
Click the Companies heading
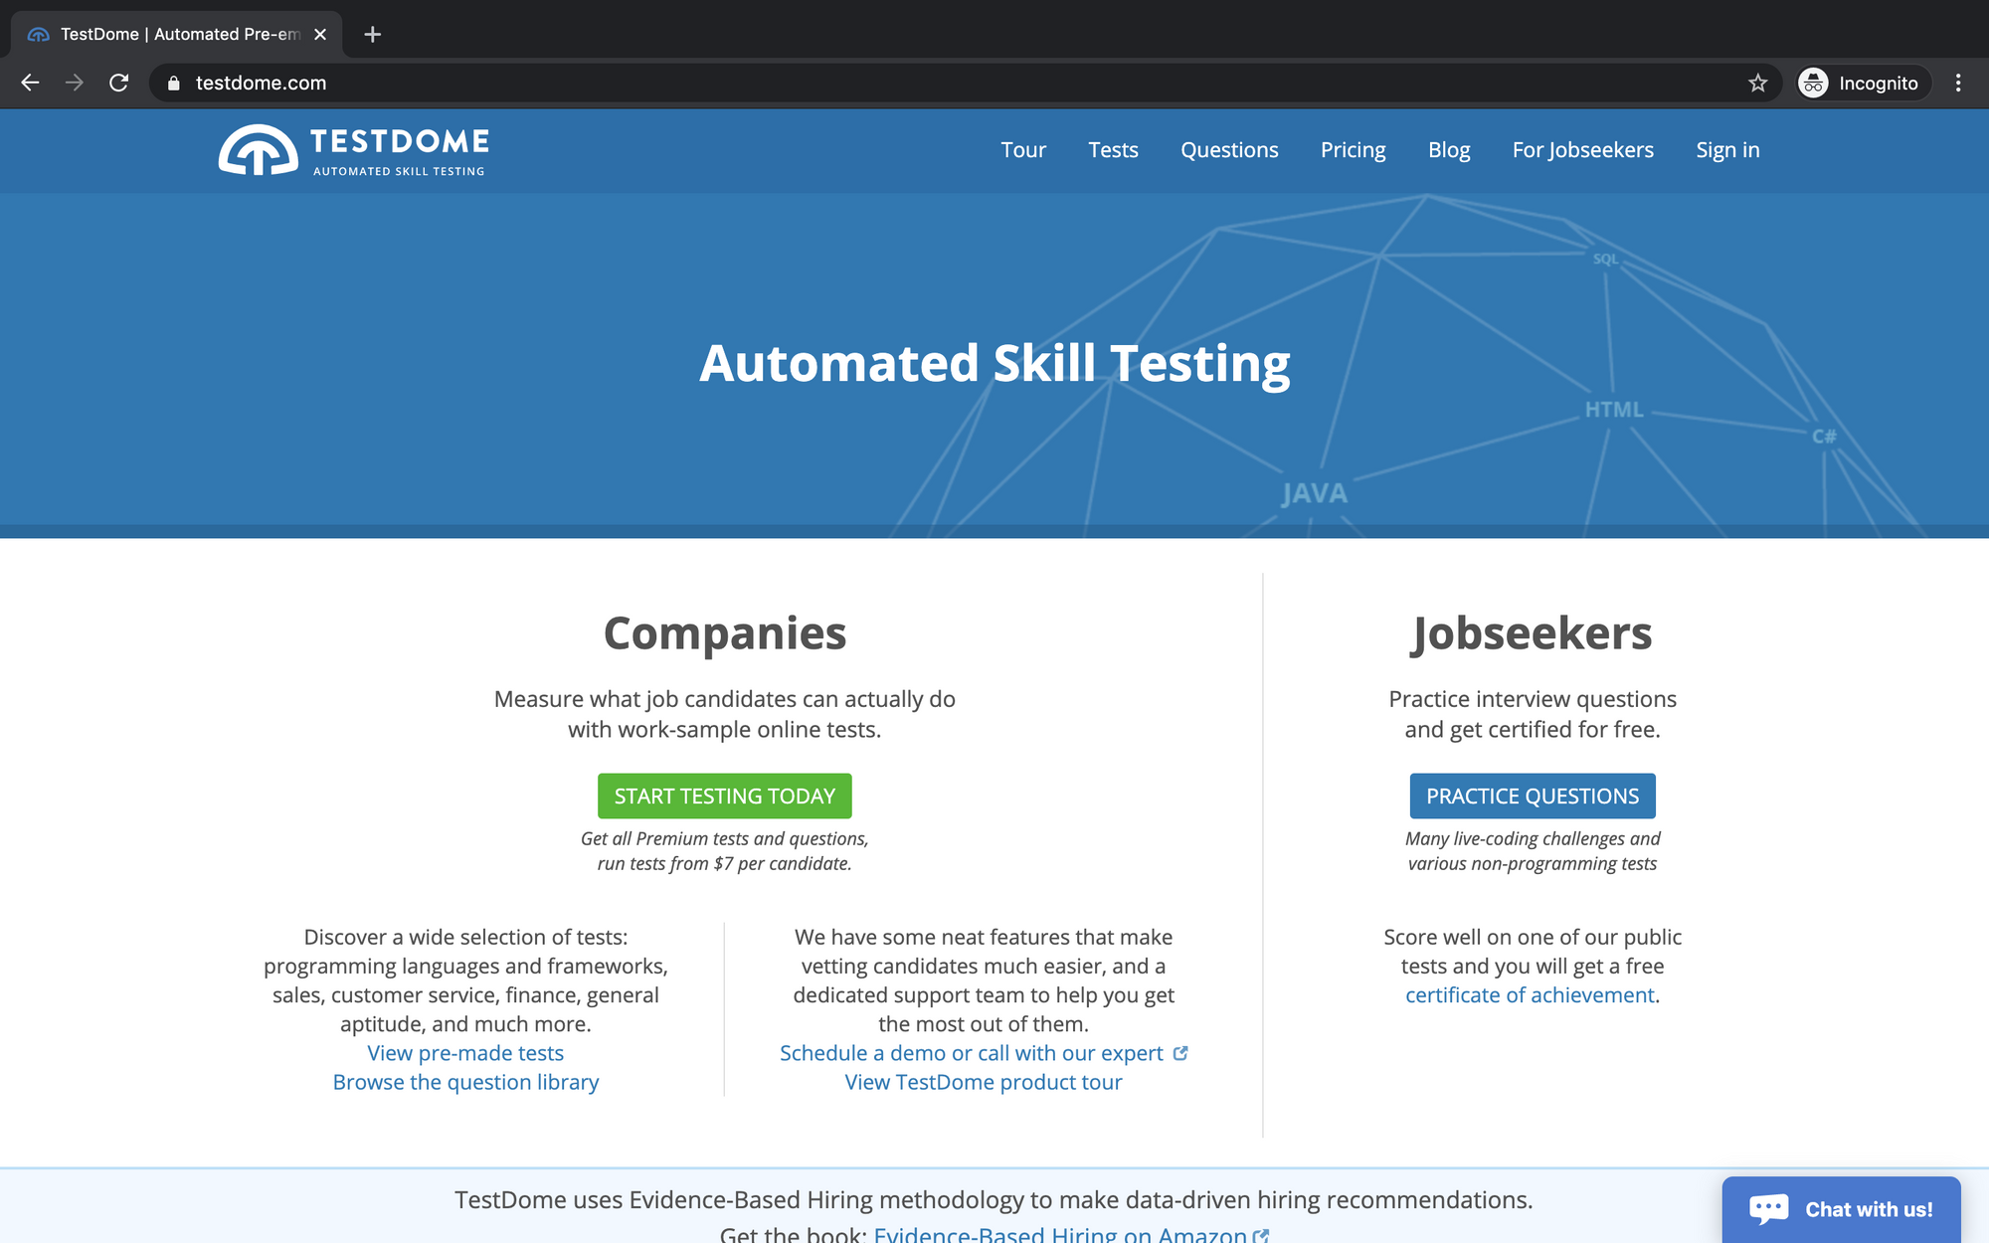tap(725, 633)
